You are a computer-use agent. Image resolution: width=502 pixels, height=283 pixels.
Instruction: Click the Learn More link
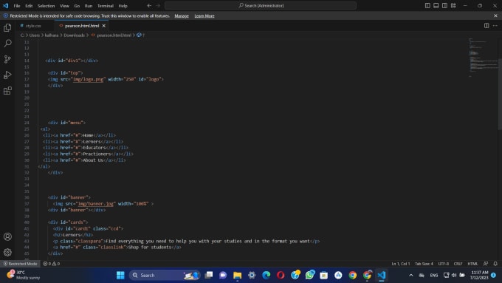pyautogui.click(x=204, y=16)
